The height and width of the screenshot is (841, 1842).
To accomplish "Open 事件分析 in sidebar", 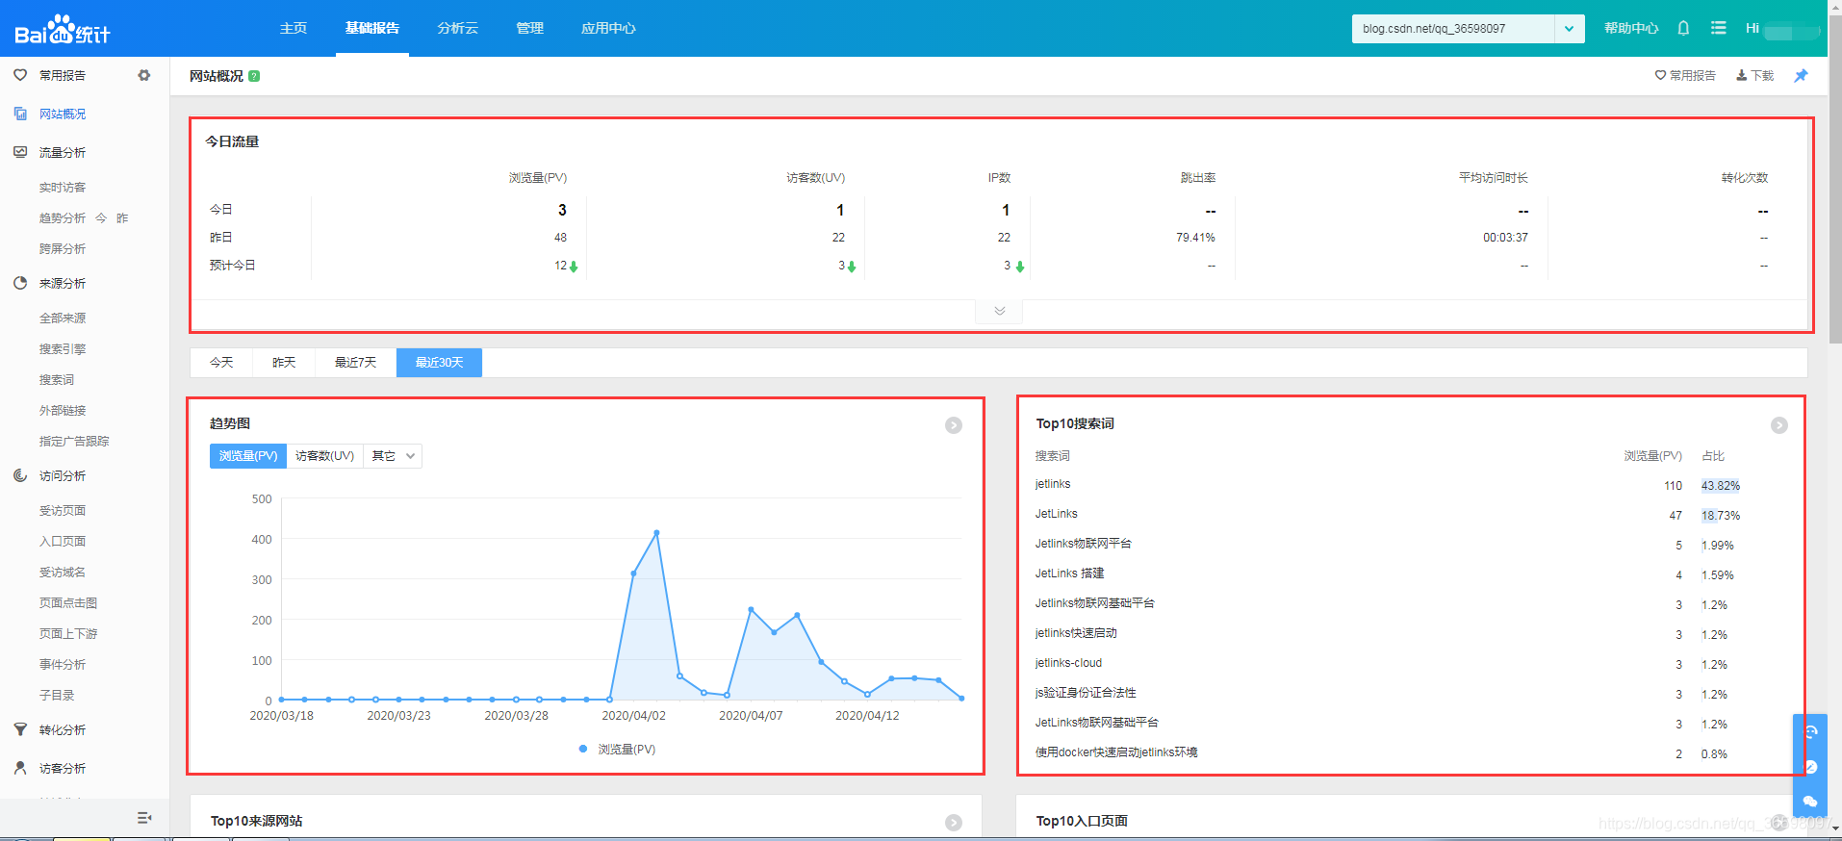I will (63, 665).
